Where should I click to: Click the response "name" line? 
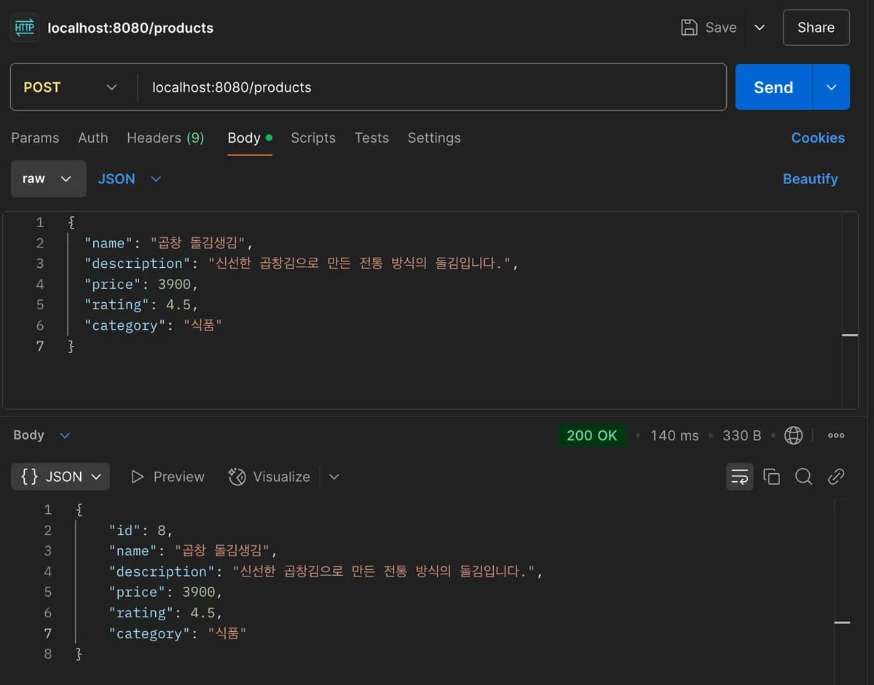pyautogui.click(x=193, y=551)
